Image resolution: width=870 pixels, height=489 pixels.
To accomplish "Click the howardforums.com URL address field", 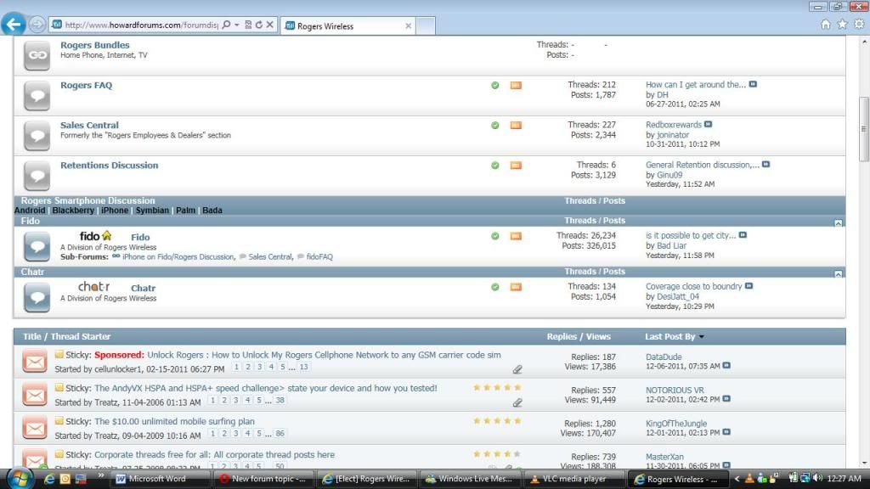I will point(142,25).
